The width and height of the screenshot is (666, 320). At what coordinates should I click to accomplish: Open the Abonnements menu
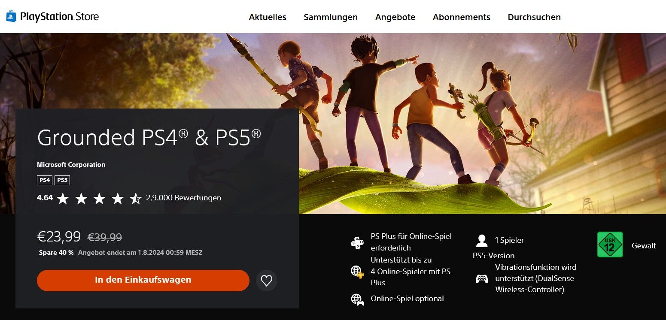[x=462, y=17]
